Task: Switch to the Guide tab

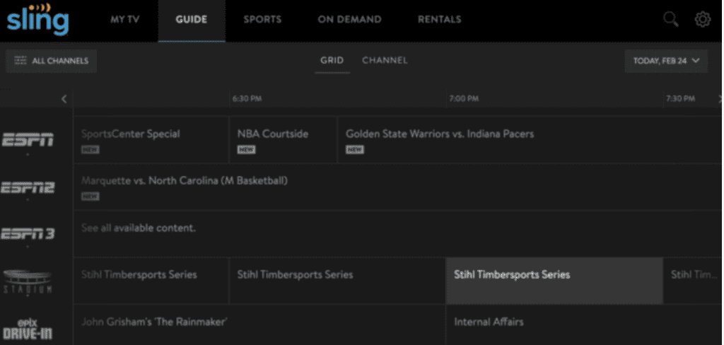Action: click(x=191, y=19)
